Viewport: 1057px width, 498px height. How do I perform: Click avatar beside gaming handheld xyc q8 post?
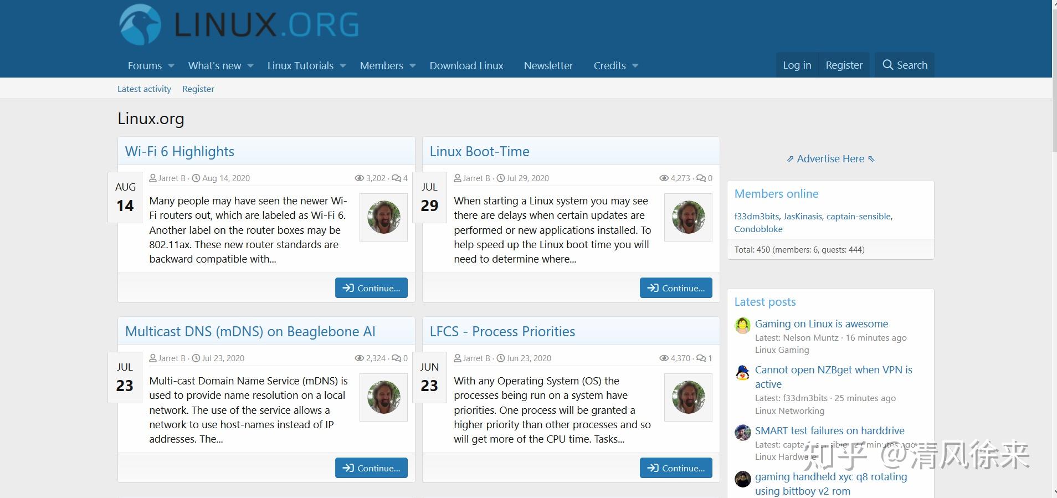click(742, 479)
